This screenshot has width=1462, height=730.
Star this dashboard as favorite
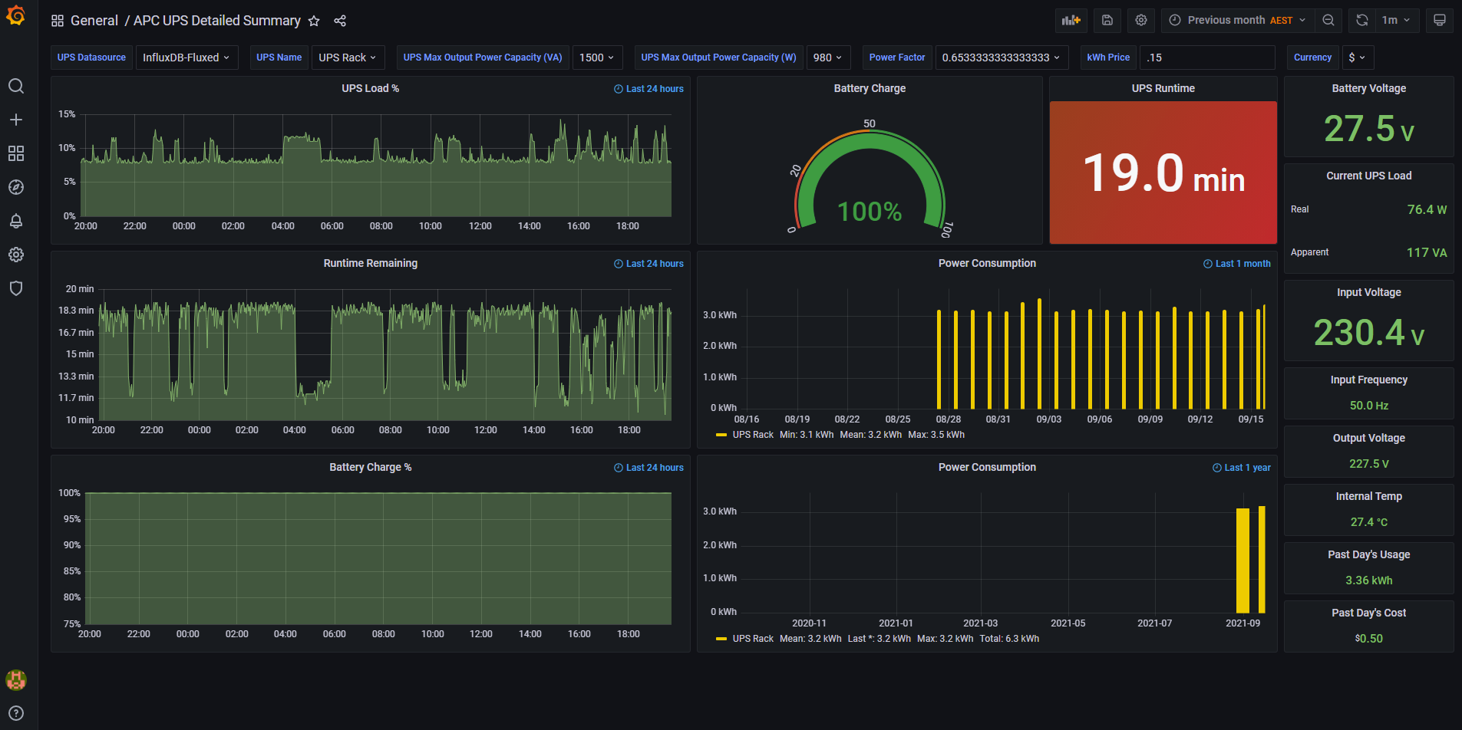pyautogui.click(x=314, y=21)
